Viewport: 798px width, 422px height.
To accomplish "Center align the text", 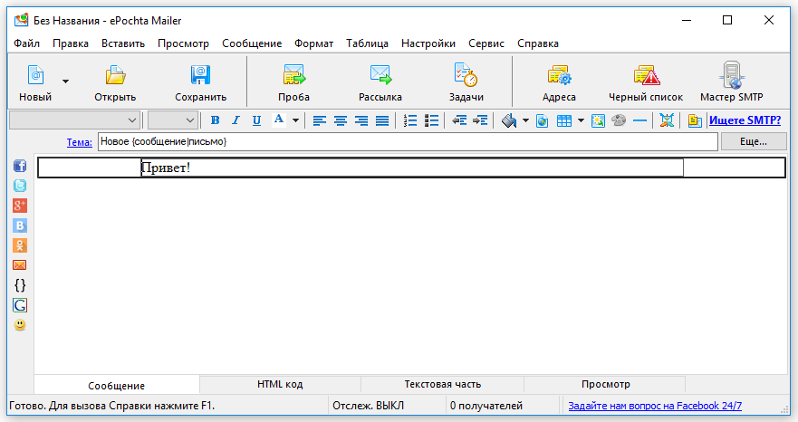I will pyautogui.click(x=341, y=120).
